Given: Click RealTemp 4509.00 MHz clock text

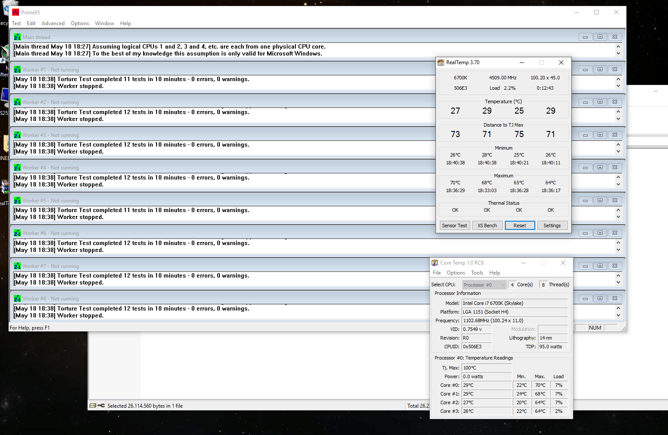Looking at the screenshot, I should [503, 78].
